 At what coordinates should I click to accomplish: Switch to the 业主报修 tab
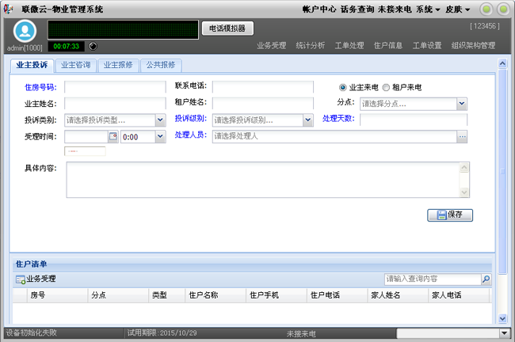[x=118, y=65]
